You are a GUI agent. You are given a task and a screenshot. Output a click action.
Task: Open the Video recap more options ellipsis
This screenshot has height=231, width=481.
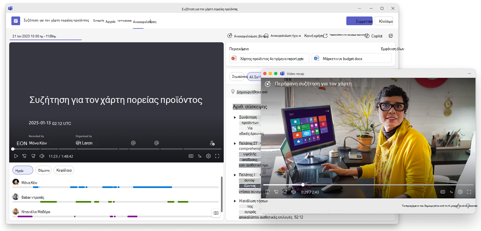[469, 73]
